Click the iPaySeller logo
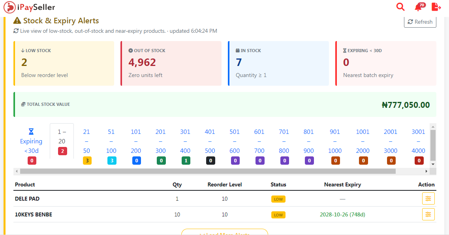449x235 pixels. pyautogui.click(x=29, y=7)
